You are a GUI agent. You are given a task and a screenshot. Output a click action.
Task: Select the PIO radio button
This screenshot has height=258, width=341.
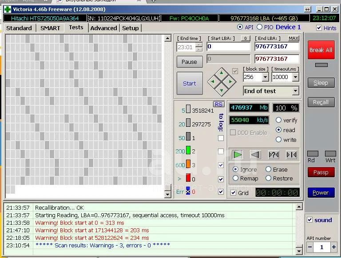(x=259, y=27)
